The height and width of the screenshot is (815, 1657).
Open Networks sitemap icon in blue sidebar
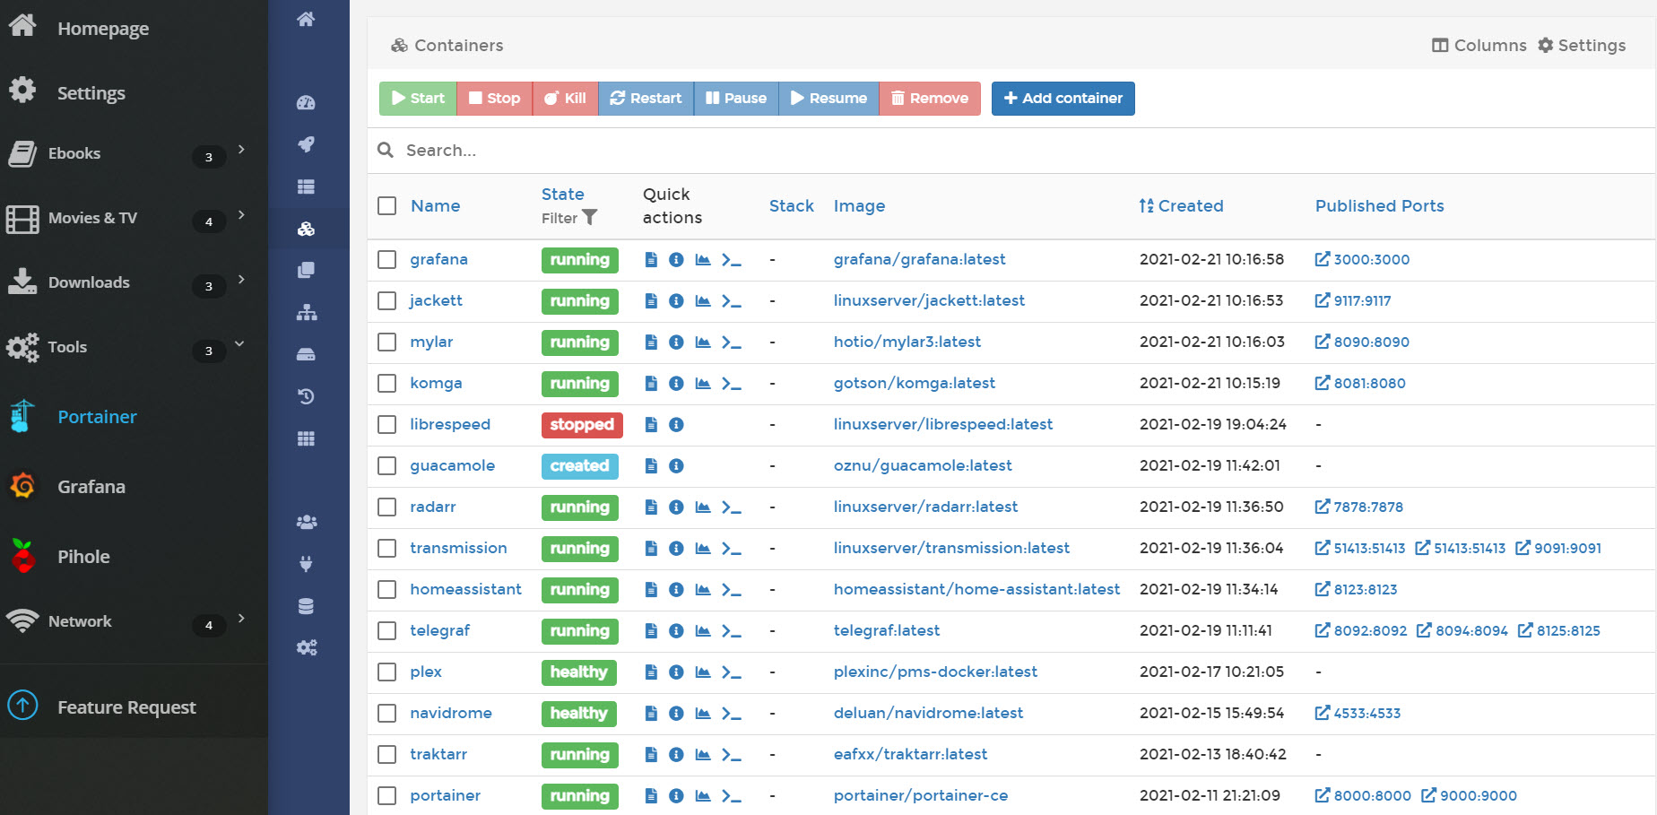(306, 312)
